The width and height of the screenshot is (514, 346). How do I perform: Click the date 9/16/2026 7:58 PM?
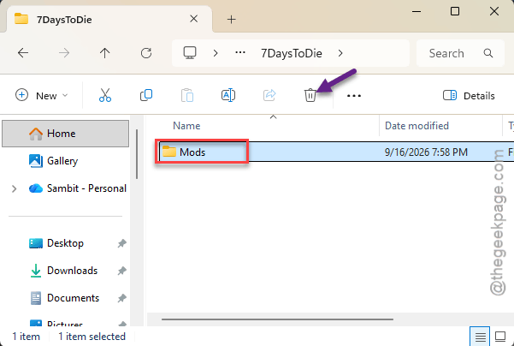click(426, 152)
